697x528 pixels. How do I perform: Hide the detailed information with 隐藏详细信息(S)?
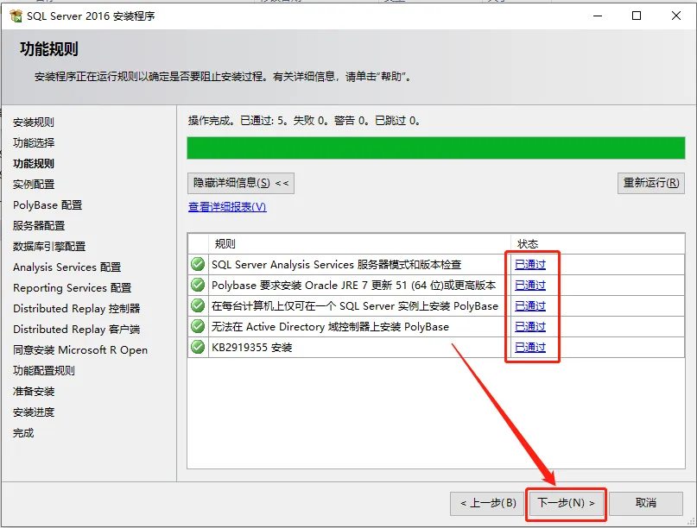pos(241,183)
